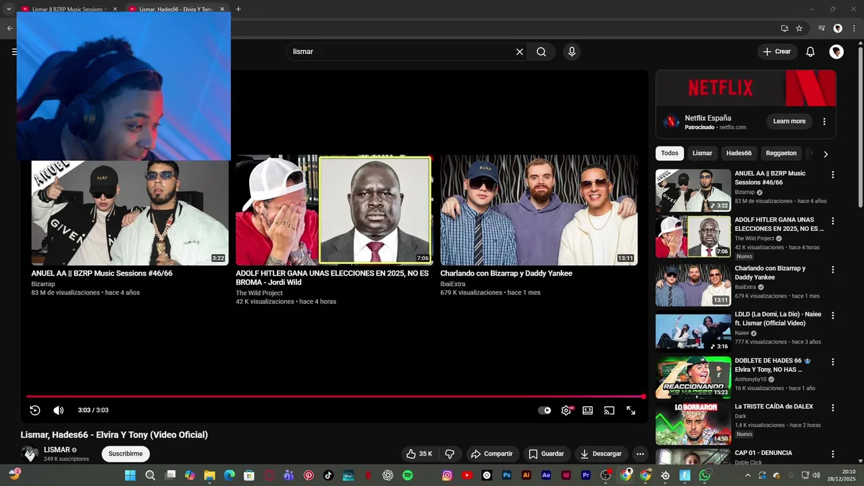Viewport: 864px width, 486px height.
Task: Open Charlando con Bizarrap endscreen thumbnail
Action: pyautogui.click(x=539, y=211)
